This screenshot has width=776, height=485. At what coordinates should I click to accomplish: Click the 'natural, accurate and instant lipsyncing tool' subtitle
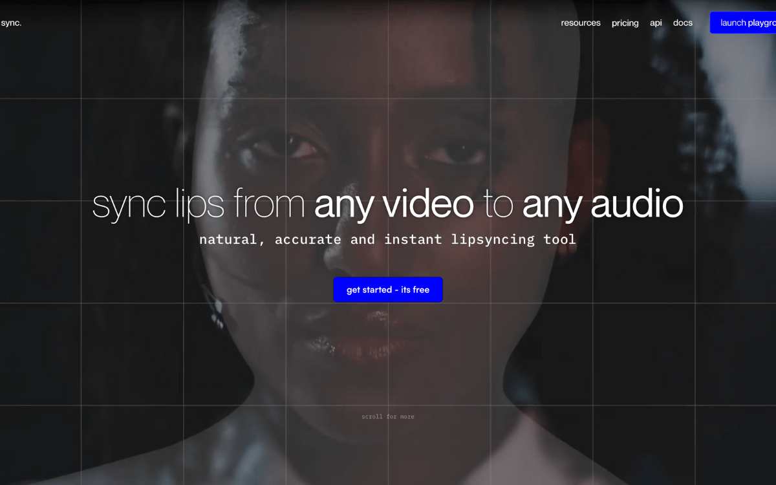pos(388,240)
